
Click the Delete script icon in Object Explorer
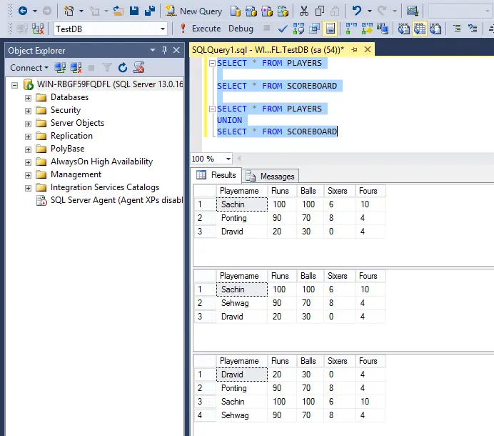tap(138, 67)
